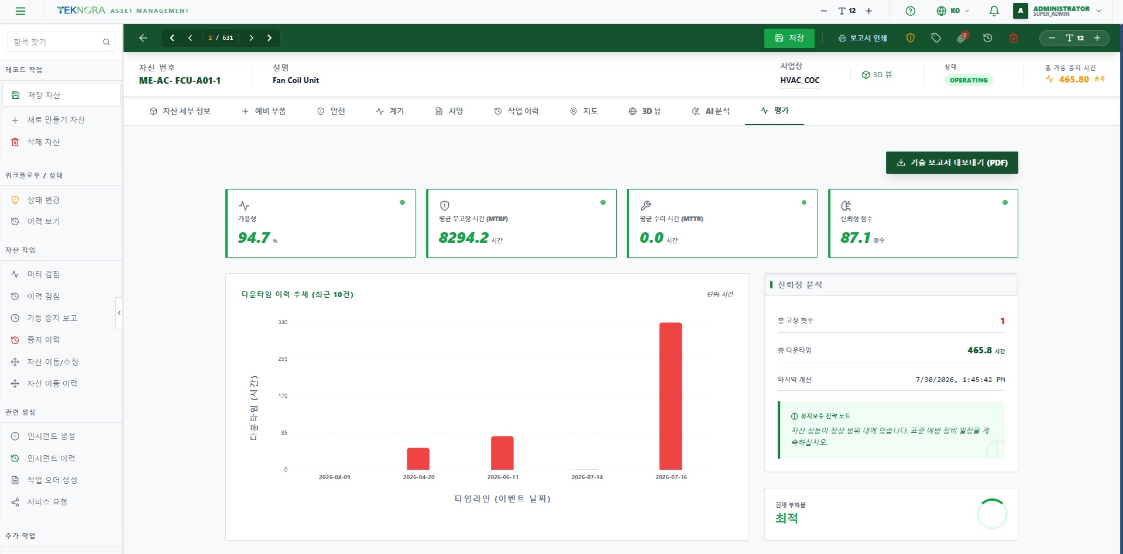Screen dimensions: 1123x554
Task: Open 인시던트 이력 in sidebar
Action: [61, 459]
